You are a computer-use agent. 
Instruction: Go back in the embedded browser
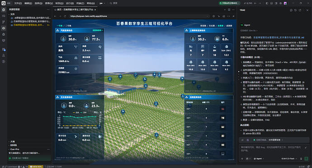[56, 16]
